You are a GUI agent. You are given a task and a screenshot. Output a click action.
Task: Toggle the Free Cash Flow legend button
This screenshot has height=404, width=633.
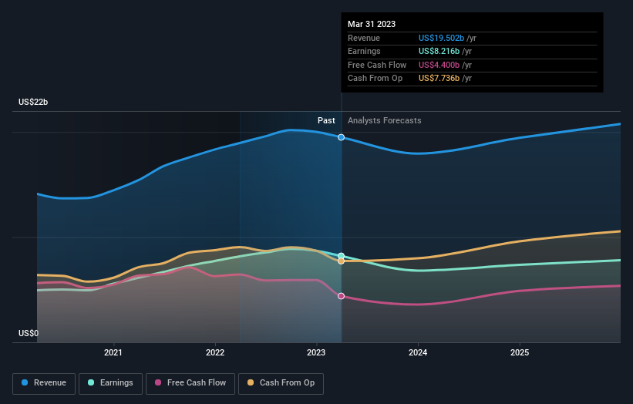pos(190,383)
